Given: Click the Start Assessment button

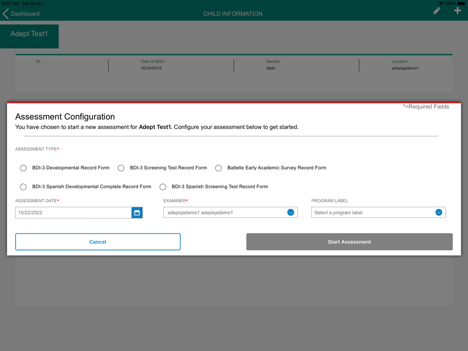Looking at the screenshot, I should tap(349, 242).
